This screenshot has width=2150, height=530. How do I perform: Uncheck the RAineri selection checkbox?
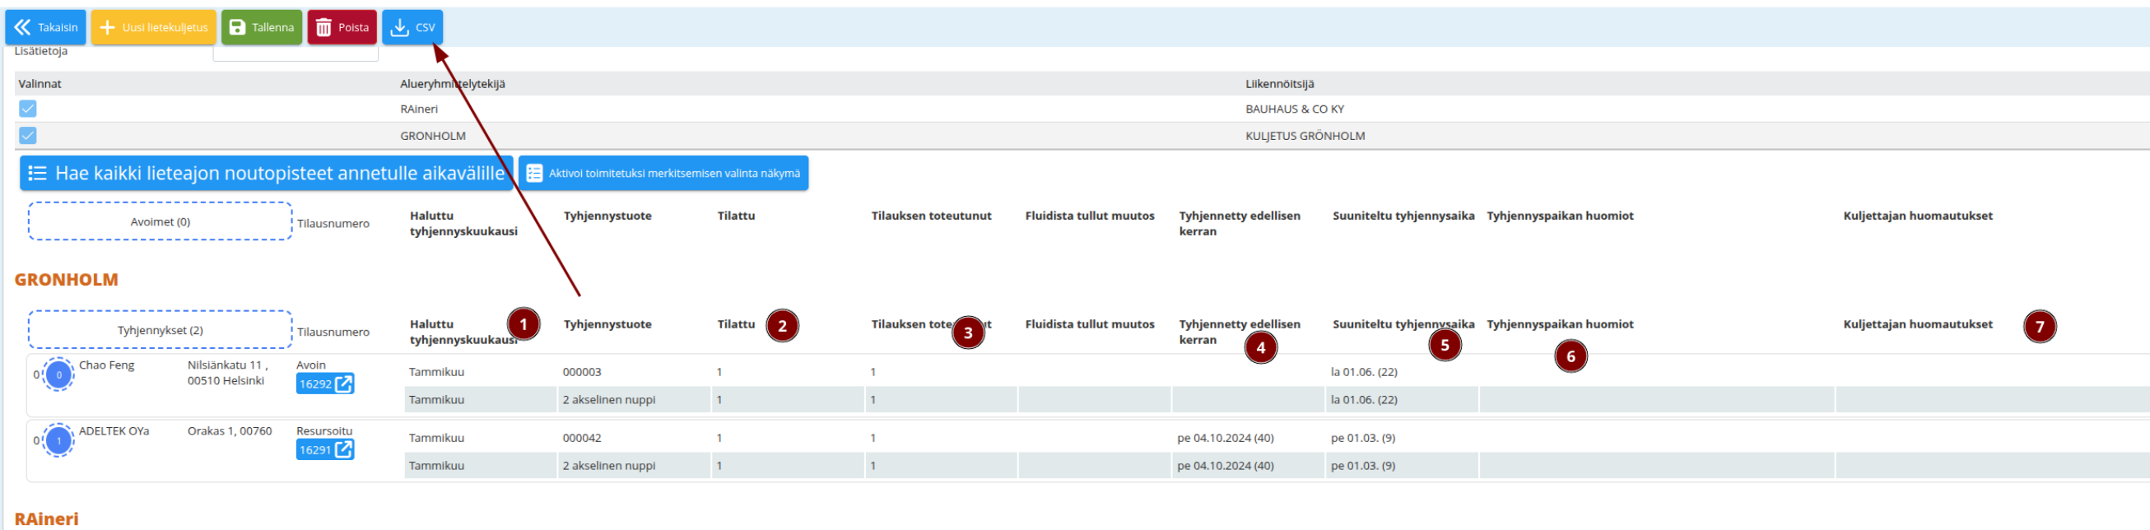click(x=27, y=109)
